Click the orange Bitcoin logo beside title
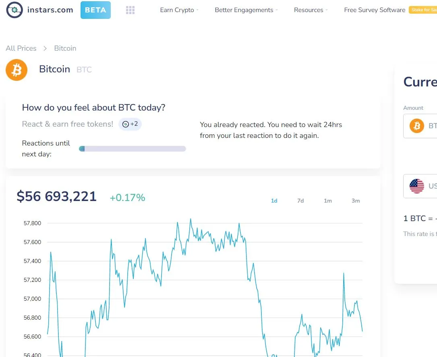437x357 pixels. 17,70
